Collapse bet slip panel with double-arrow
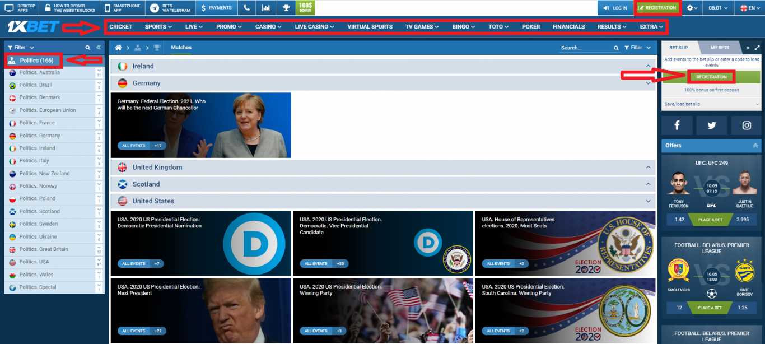This screenshot has width=765, height=344. (748, 48)
